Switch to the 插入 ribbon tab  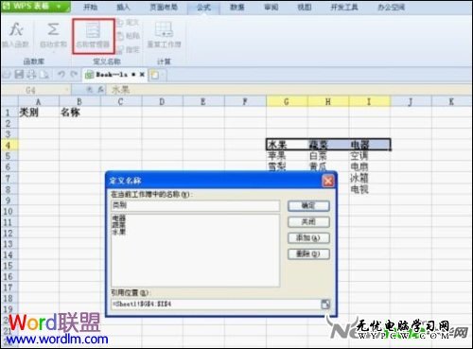123,7
